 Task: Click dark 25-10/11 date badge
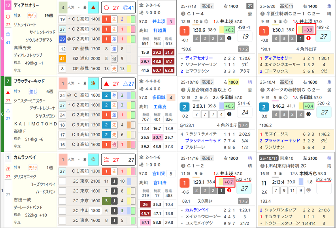coord(269,159)
